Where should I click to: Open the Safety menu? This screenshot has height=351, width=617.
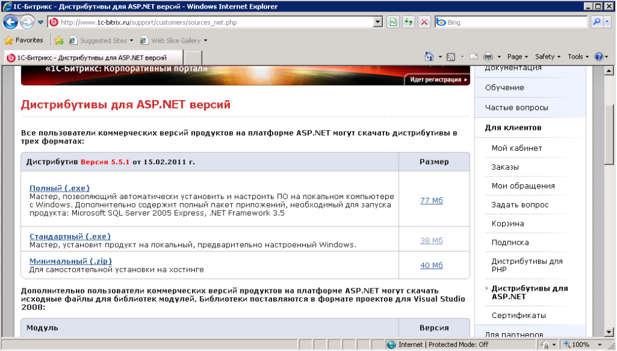pos(547,57)
